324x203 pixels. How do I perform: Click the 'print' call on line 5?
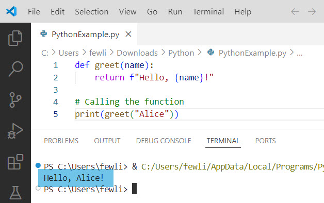[x=87, y=114]
